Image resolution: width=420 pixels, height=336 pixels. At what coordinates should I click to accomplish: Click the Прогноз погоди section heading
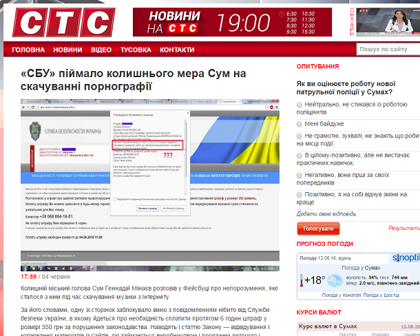(x=325, y=244)
